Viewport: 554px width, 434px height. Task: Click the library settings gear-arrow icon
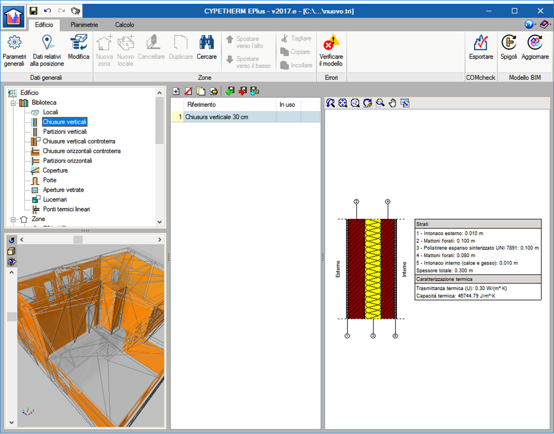255,91
